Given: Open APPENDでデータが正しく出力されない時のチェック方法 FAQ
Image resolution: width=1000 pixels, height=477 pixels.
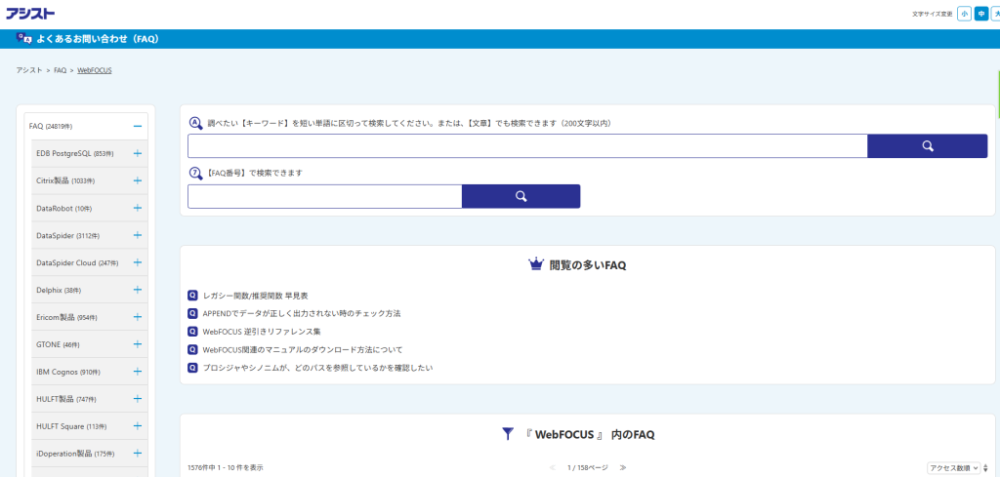Looking at the screenshot, I should point(301,313).
